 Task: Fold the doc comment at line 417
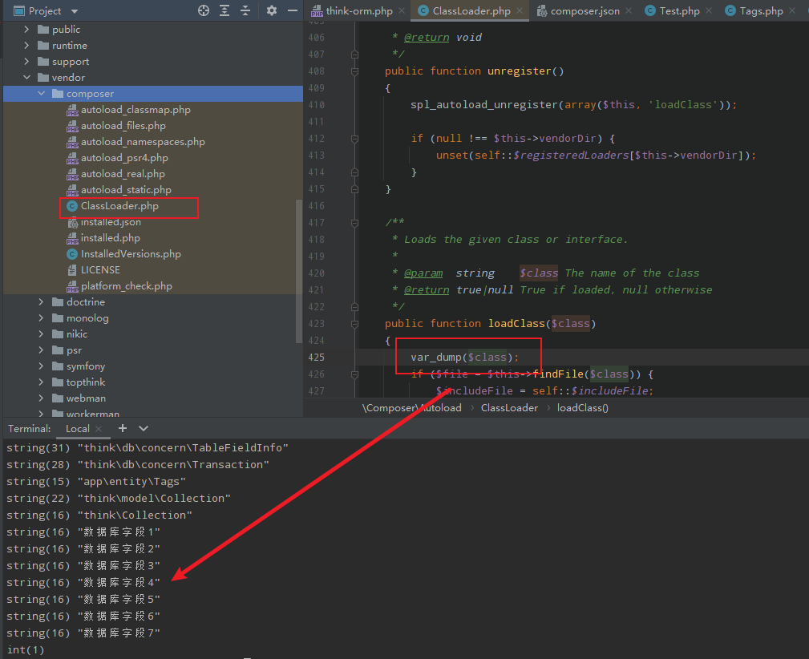tap(354, 223)
